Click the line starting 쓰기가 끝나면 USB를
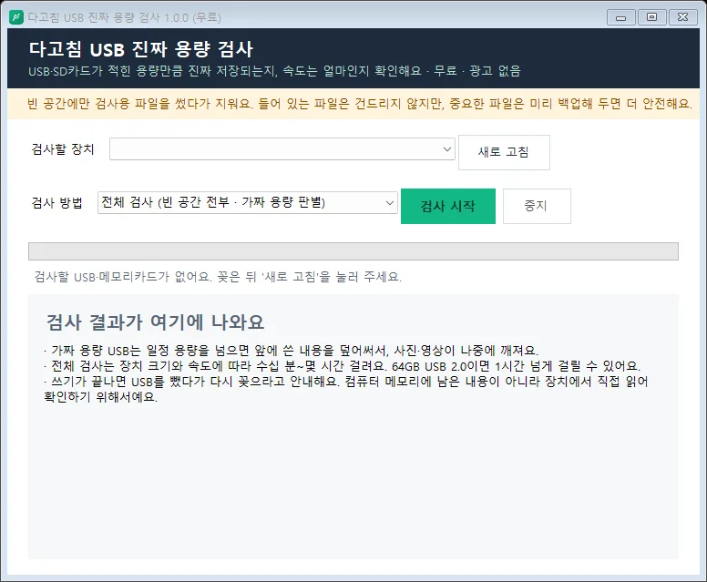 coord(346,389)
